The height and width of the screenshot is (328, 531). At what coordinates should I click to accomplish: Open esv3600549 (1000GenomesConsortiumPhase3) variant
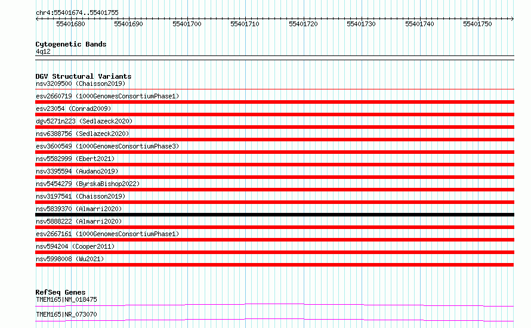tap(107, 146)
